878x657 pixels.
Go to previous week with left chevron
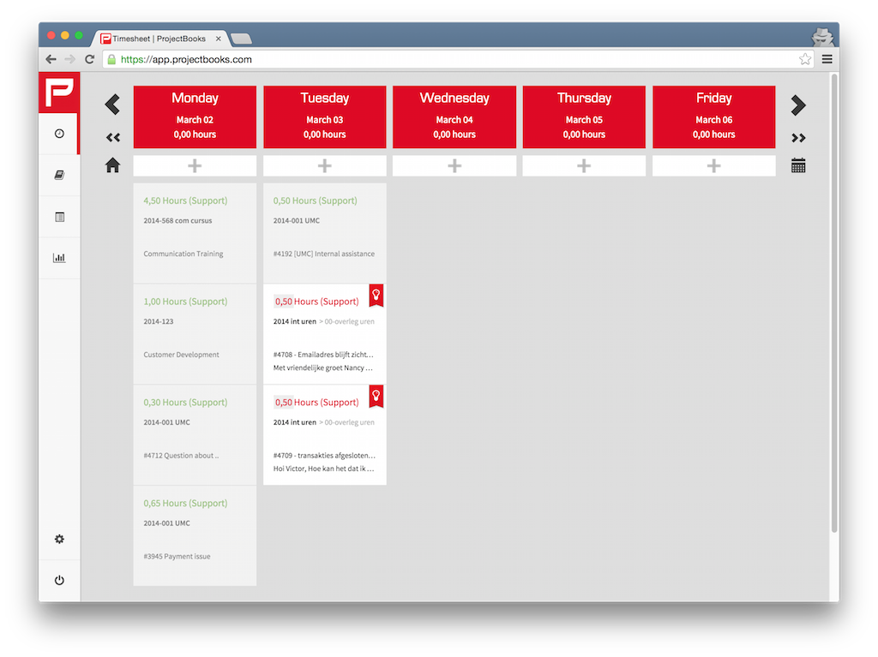pyautogui.click(x=112, y=105)
